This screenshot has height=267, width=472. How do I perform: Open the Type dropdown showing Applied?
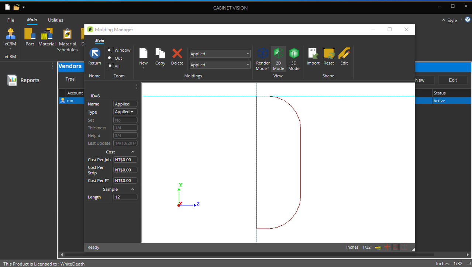tap(125, 112)
